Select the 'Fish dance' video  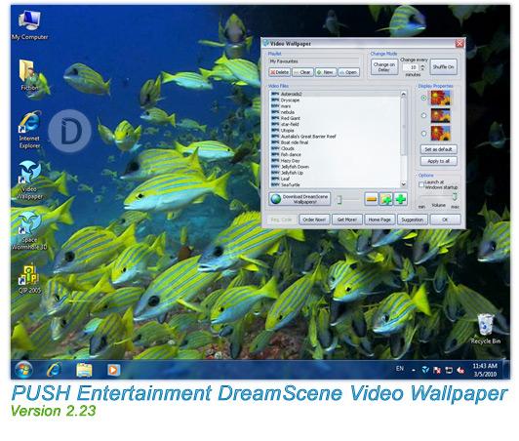[335, 154]
